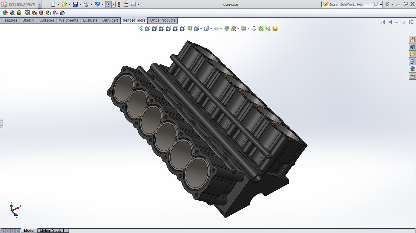The height and width of the screenshot is (233, 416).
Task: Open File Explorer folder in task pane
Action: coord(412,54)
